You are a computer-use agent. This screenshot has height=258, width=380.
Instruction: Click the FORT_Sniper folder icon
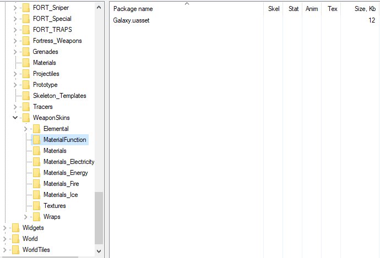pos(26,8)
